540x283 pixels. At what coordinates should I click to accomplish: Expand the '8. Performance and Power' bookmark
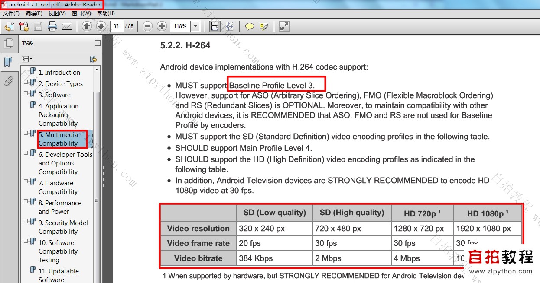pos(26,201)
